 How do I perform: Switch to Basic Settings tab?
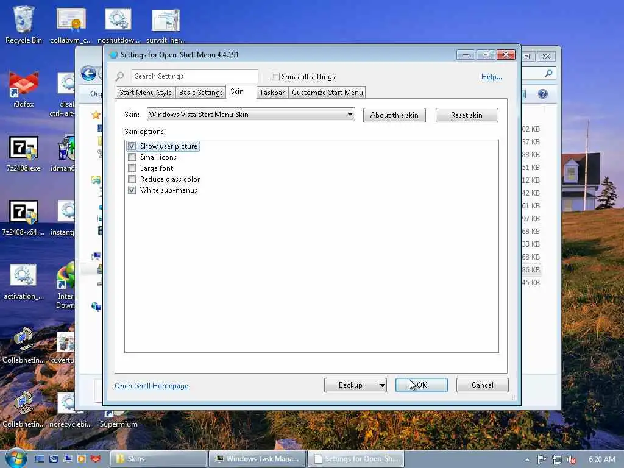coord(200,93)
